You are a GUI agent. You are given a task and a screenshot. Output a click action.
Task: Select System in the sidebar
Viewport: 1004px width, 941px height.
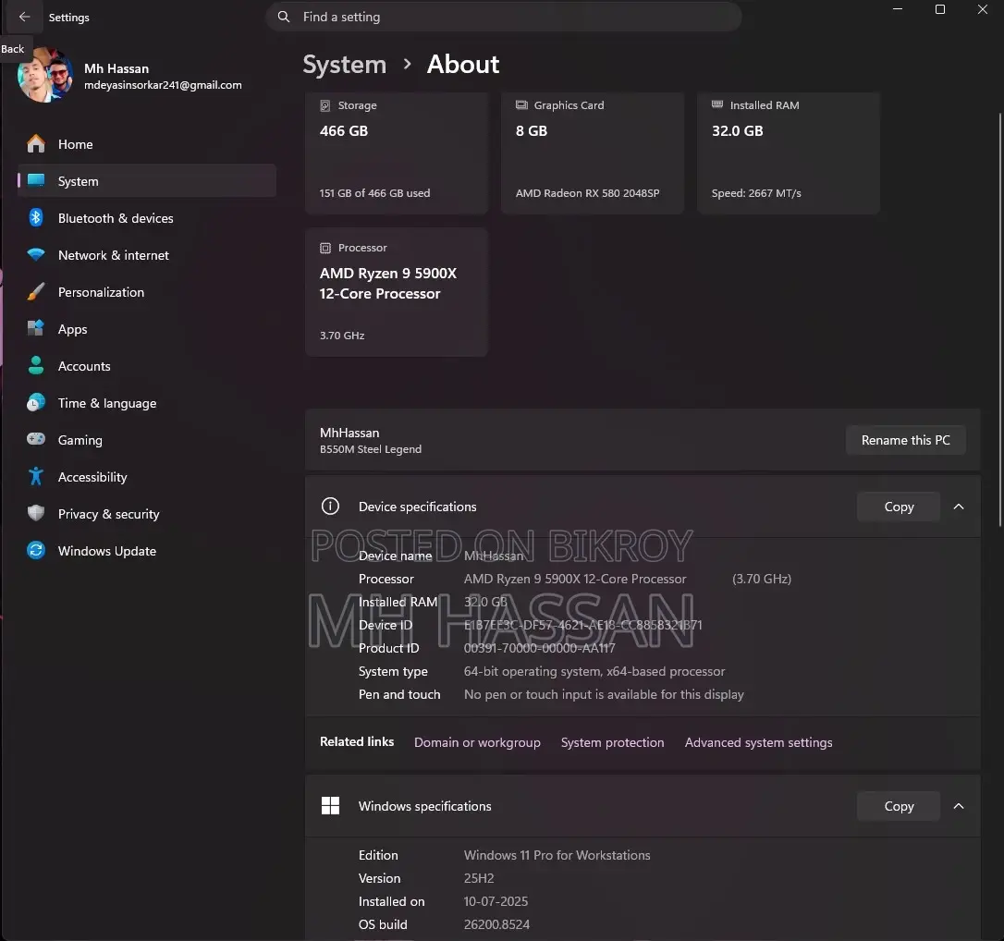pos(147,180)
